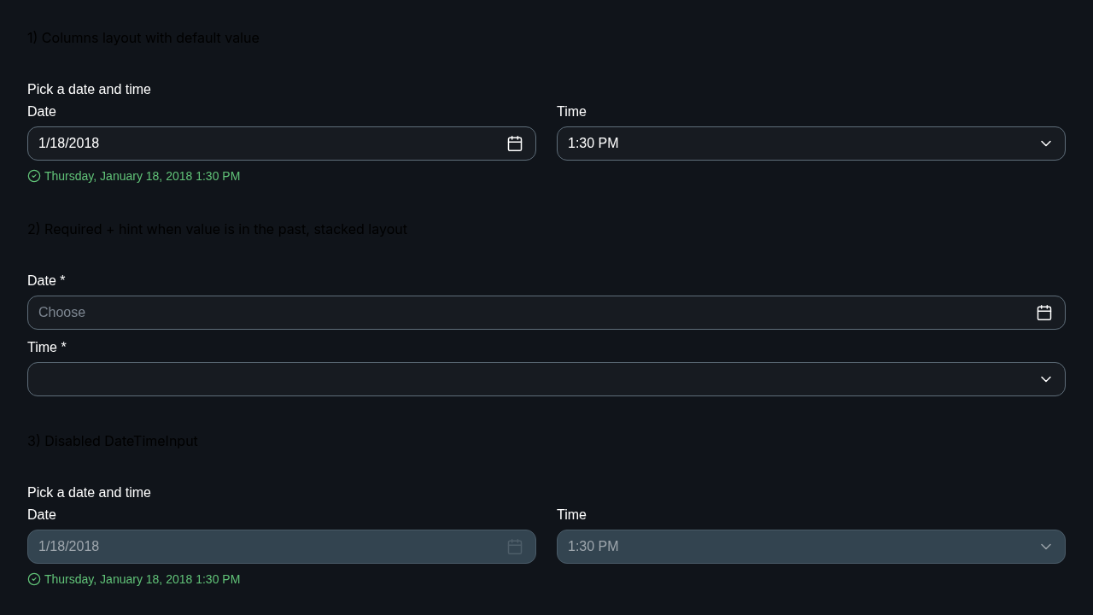The image size is (1093, 615).
Task: Expand the chevron of the enabled 1:30 PM dropdown
Action: (x=1046, y=143)
